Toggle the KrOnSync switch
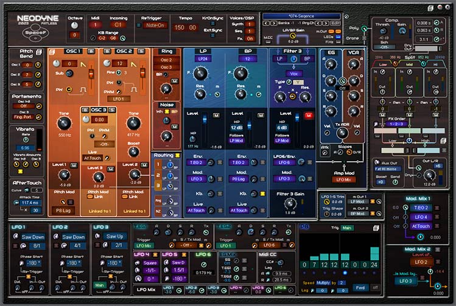Screen dimensions: 456x306 pyautogui.click(x=212, y=23)
